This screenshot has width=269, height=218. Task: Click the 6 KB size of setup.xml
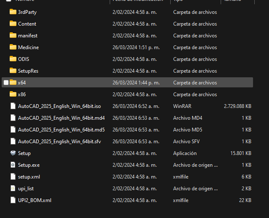click(246, 177)
